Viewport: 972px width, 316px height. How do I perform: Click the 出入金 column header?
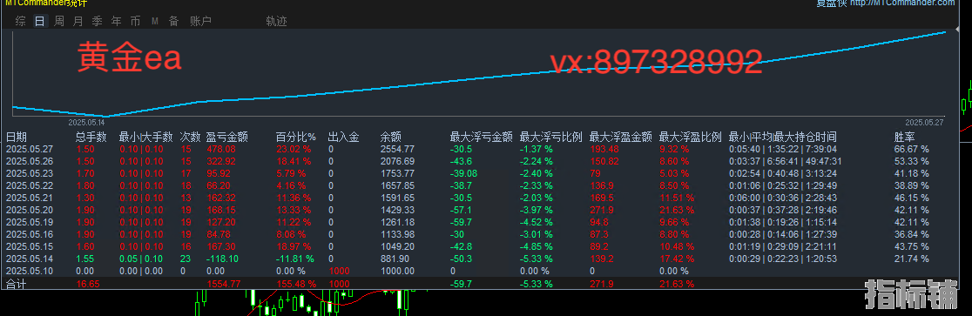click(x=344, y=137)
